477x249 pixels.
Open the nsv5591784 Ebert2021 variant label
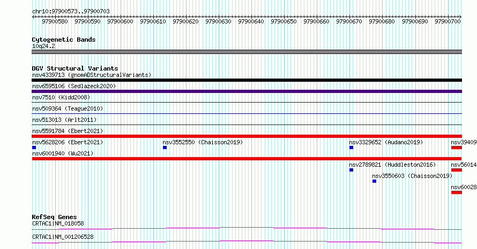click(68, 131)
